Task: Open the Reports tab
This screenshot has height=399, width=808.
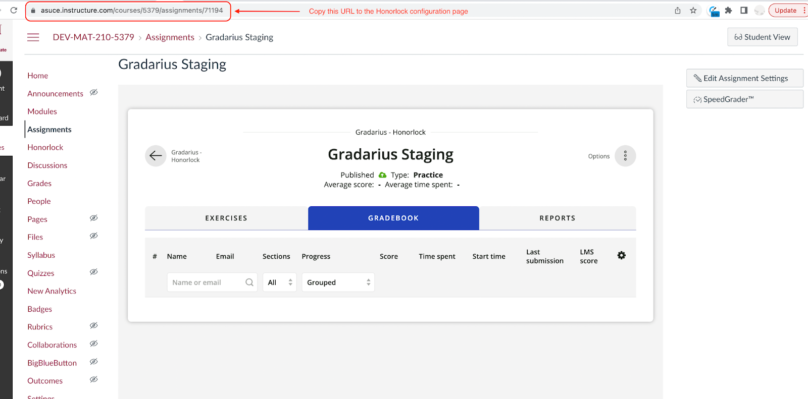Action: [558, 218]
